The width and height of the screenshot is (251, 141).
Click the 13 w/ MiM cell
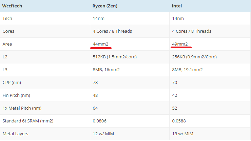182,134
